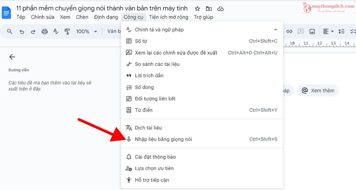This screenshot has width=356, height=190.
Task: Expand Chính tả và ngữ pháp submenu
Action: tap(202, 29)
